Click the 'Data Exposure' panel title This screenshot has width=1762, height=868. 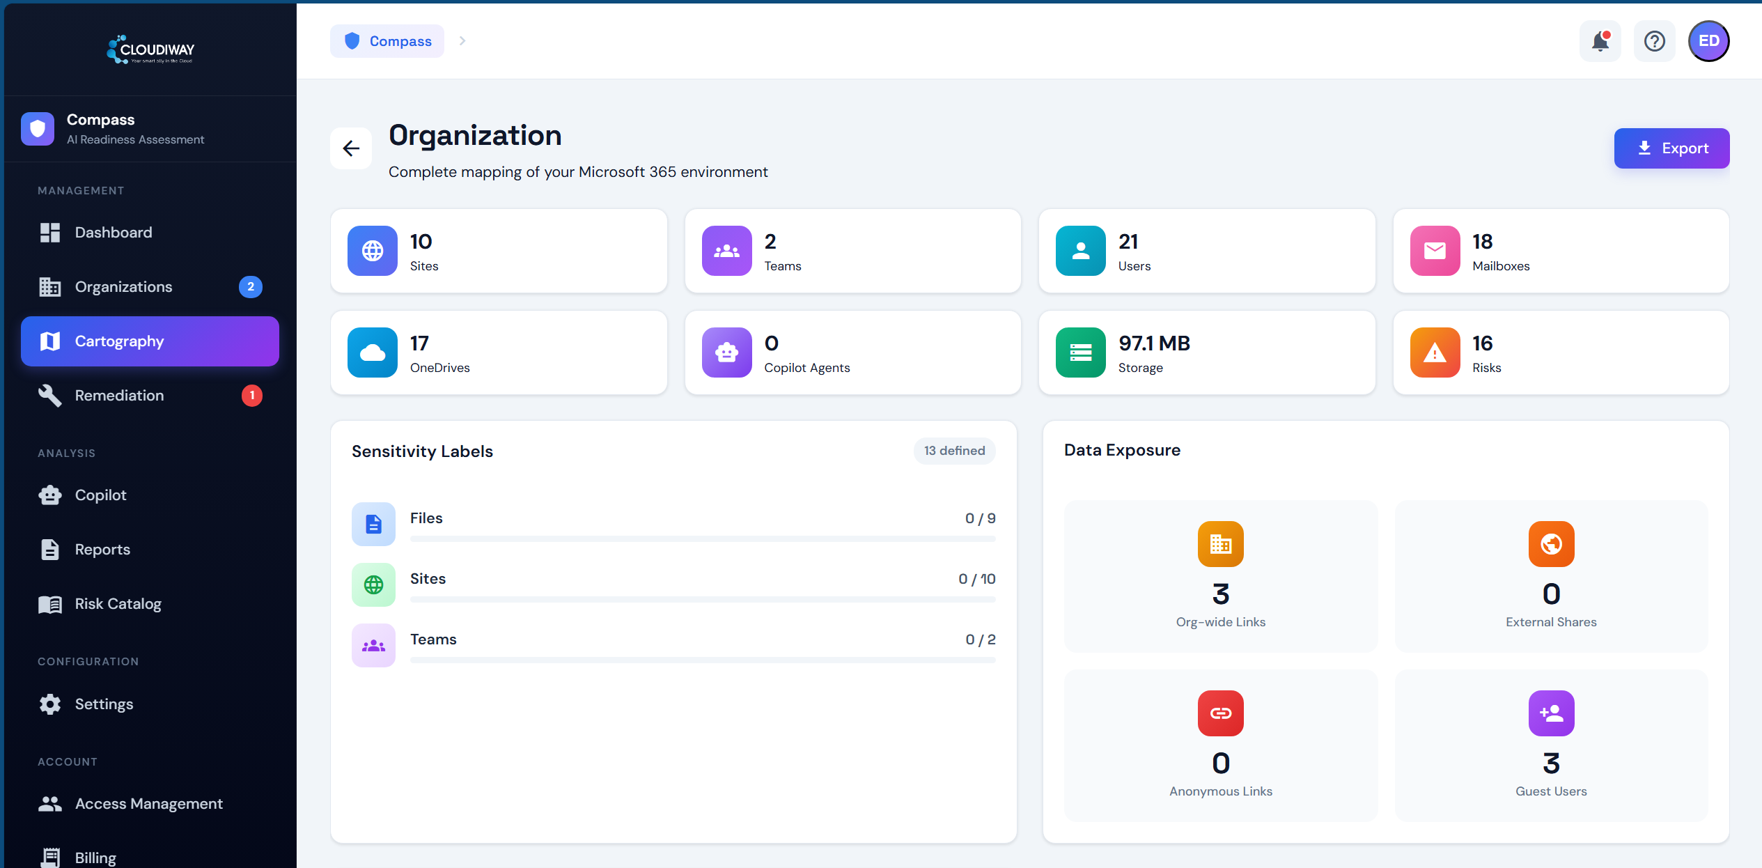tap(1122, 450)
